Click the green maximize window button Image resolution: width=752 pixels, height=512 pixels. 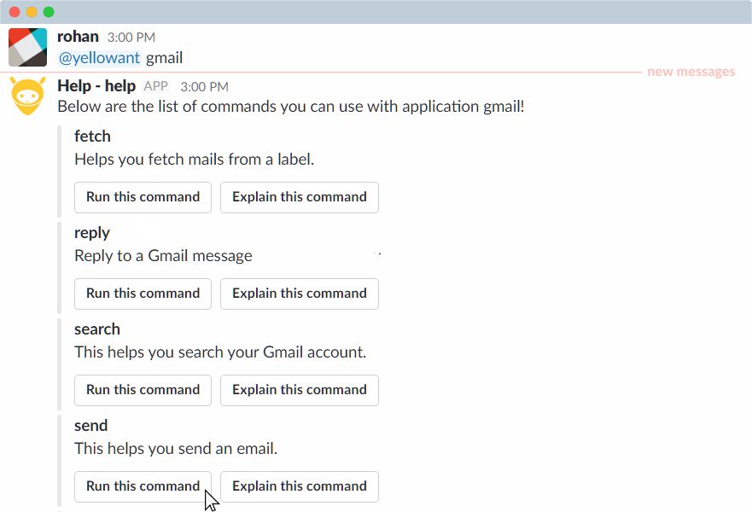(49, 12)
